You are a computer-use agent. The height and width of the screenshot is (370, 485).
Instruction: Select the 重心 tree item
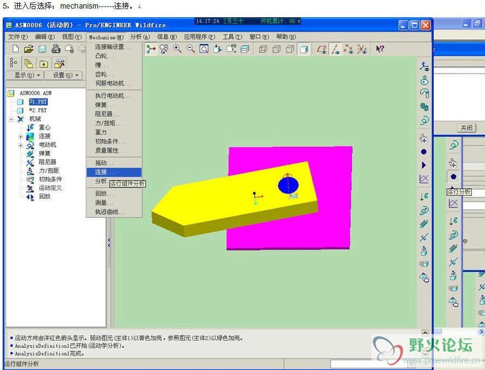tap(44, 127)
